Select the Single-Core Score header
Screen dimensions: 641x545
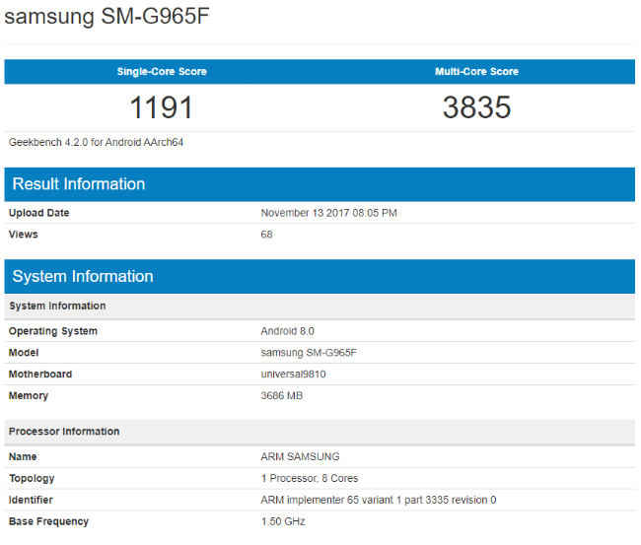162,72
